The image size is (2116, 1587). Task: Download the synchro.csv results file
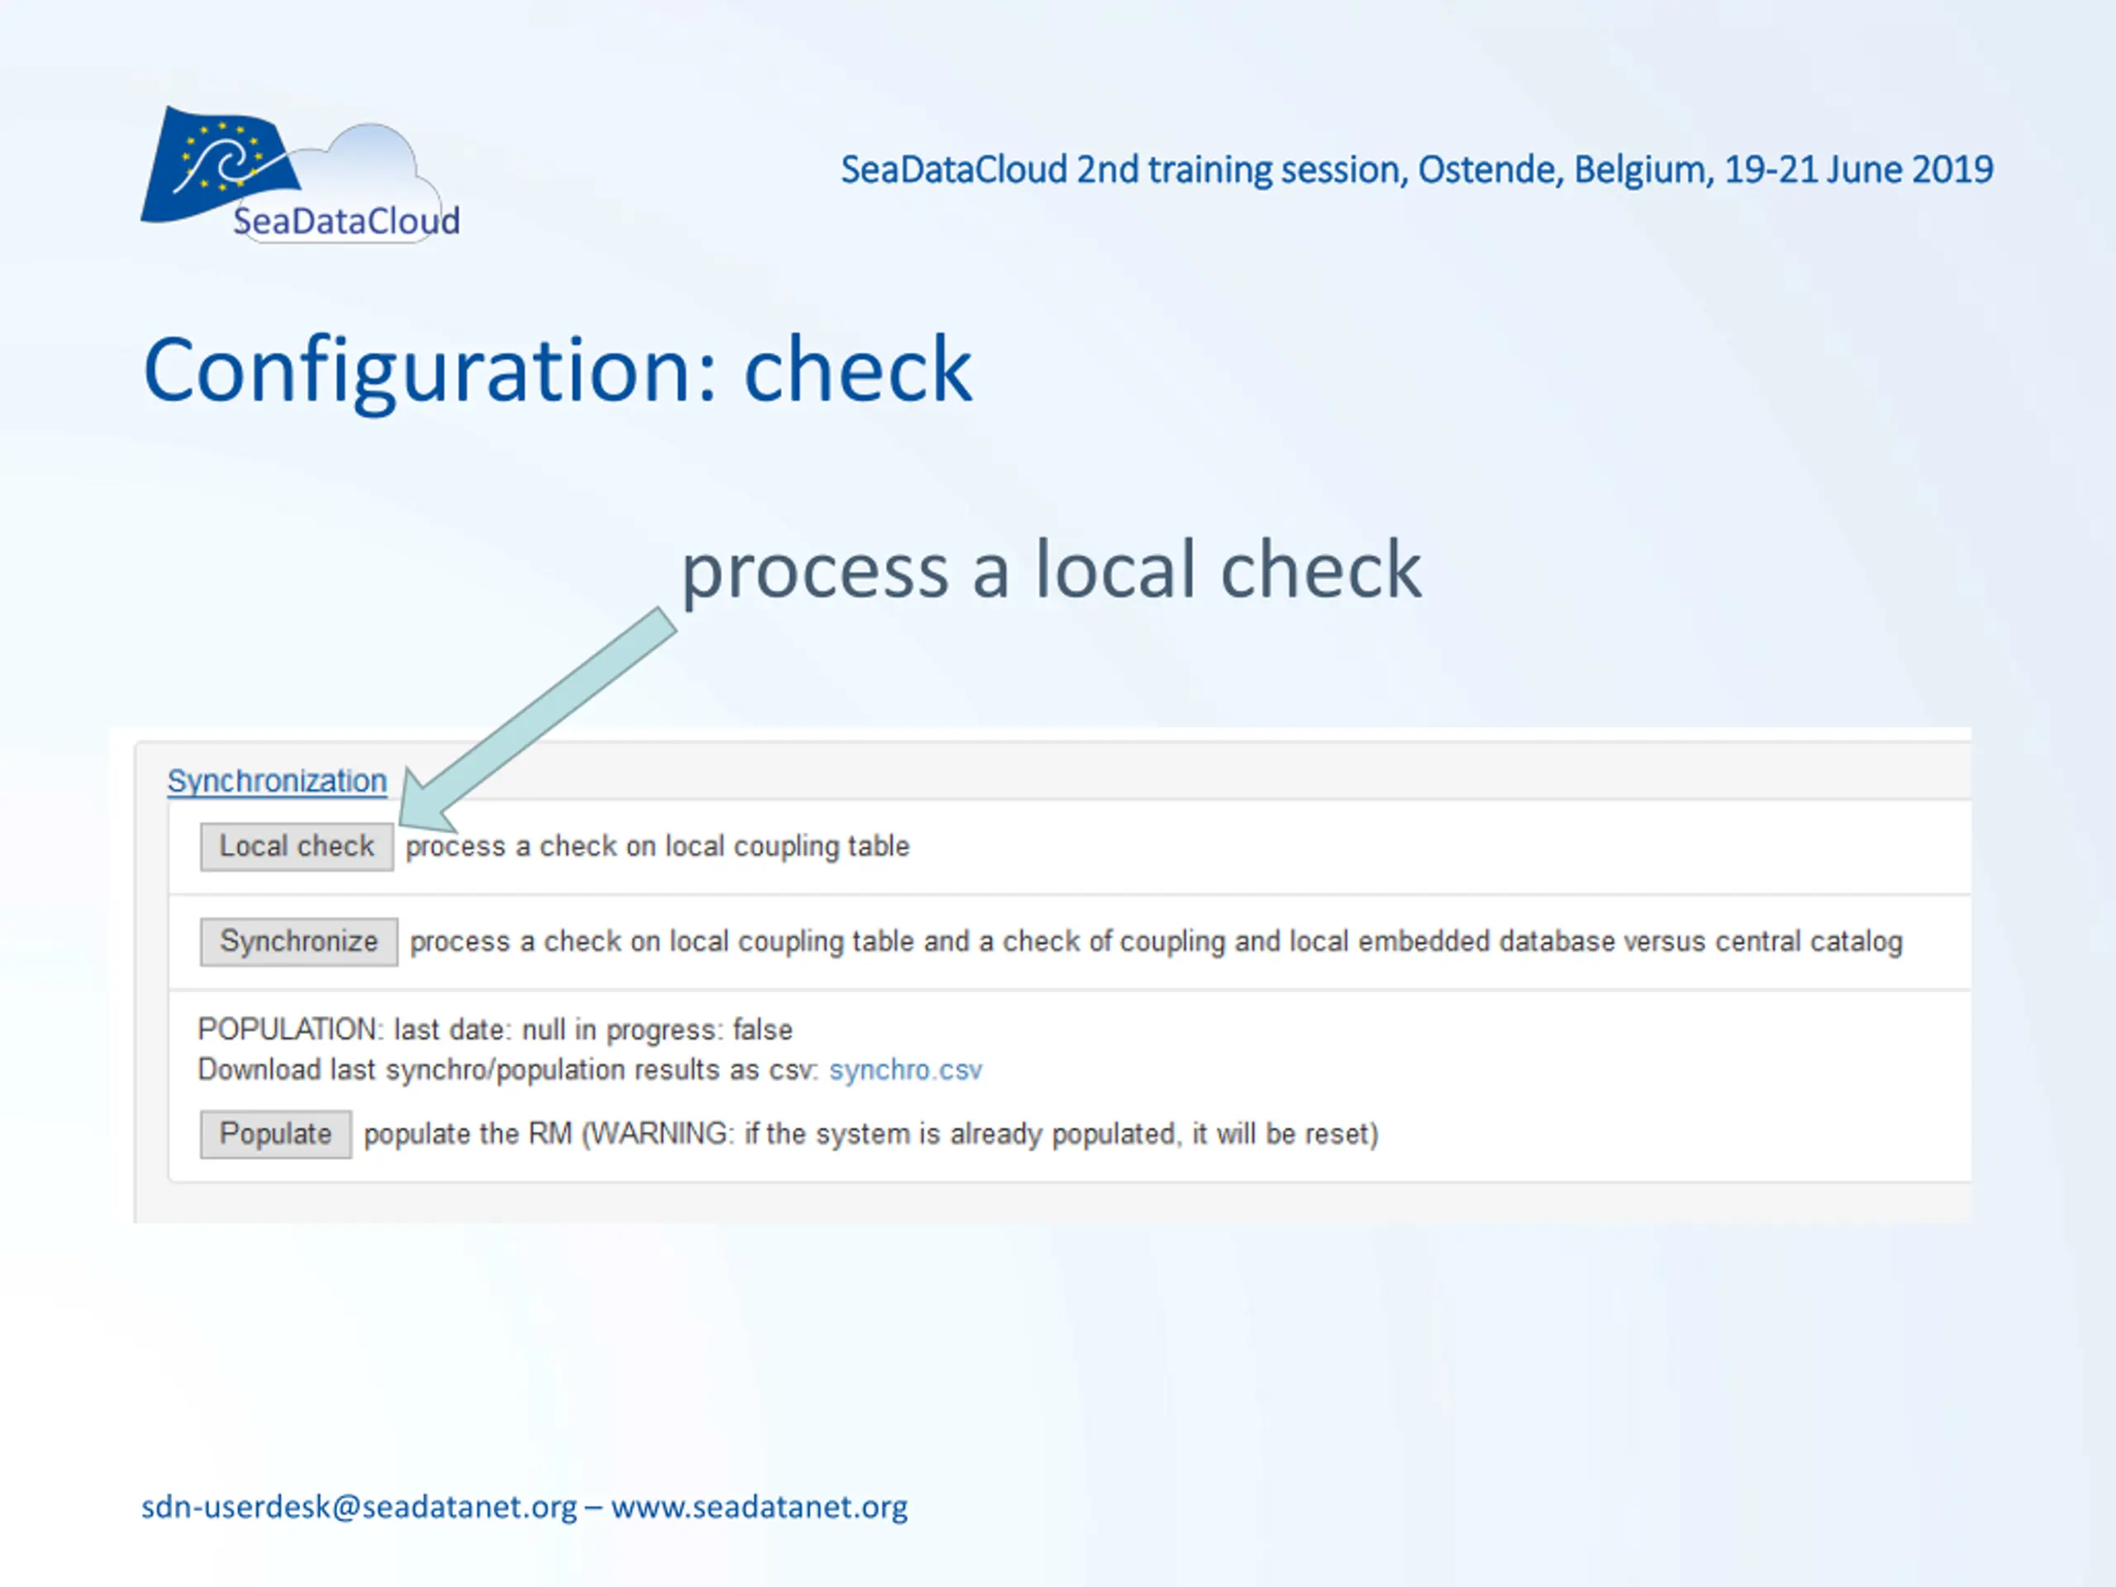905,1070
